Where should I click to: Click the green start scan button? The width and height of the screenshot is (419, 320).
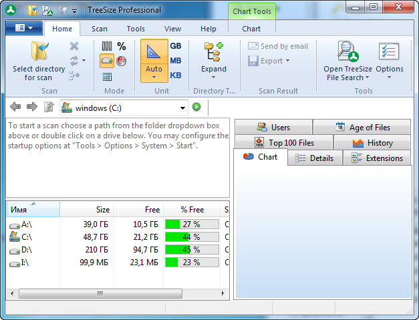[196, 107]
